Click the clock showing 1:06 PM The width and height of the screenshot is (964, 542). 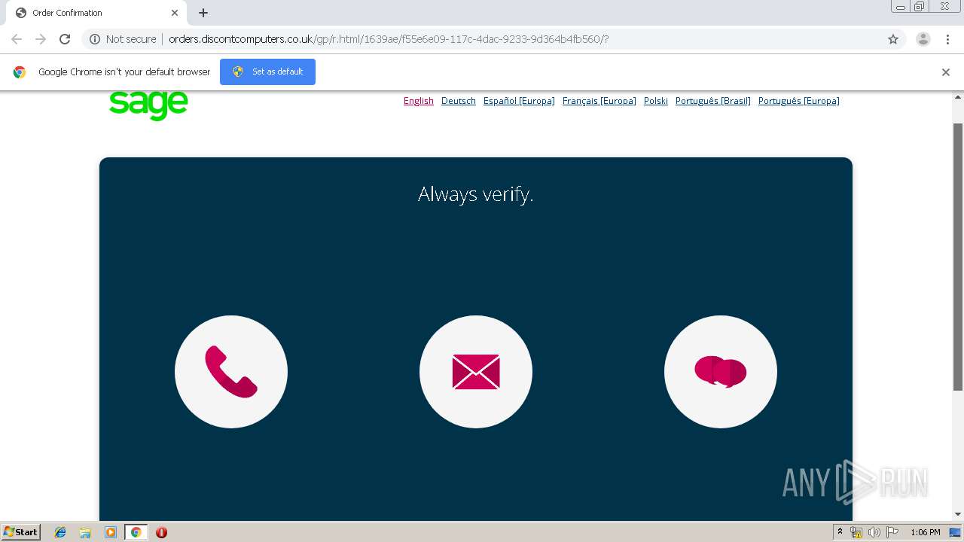pyautogui.click(x=926, y=532)
